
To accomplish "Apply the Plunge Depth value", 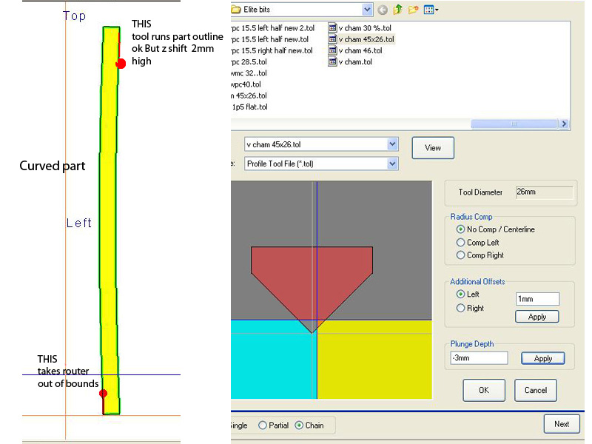I will 542,358.
